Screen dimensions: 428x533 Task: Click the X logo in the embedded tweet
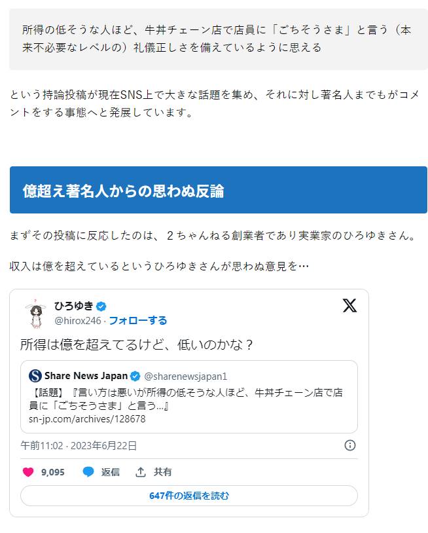coord(349,305)
